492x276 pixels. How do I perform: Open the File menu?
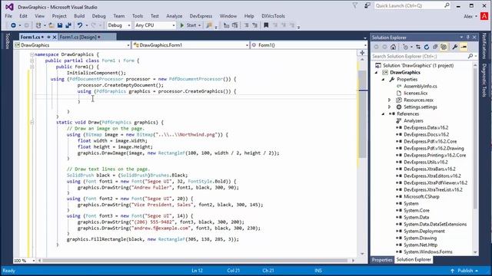(8, 16)
